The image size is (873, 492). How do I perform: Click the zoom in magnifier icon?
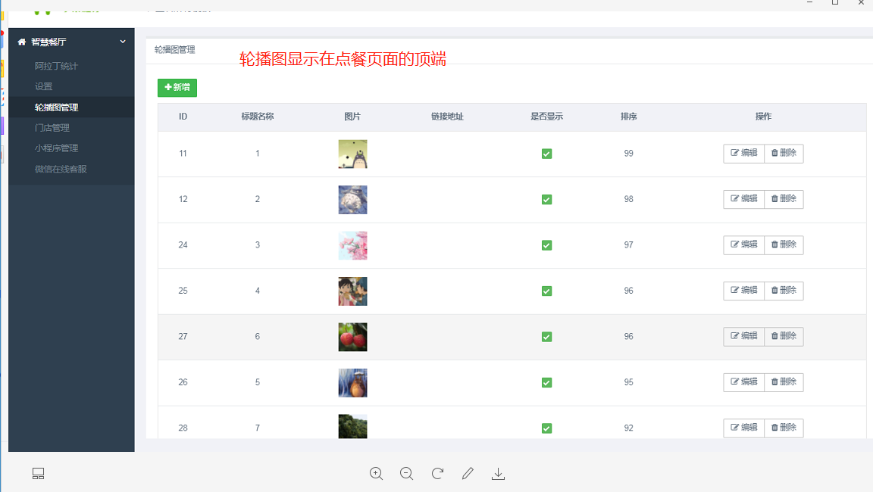pos(376,474)
